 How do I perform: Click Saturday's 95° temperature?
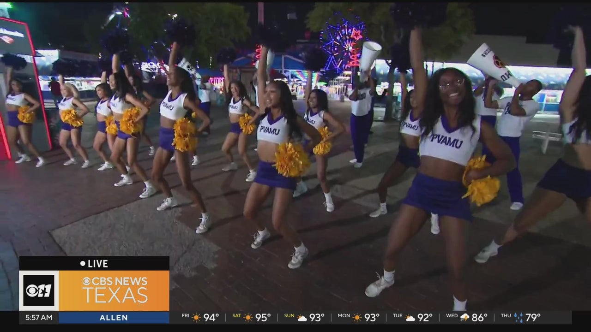[x=263, y=317]
